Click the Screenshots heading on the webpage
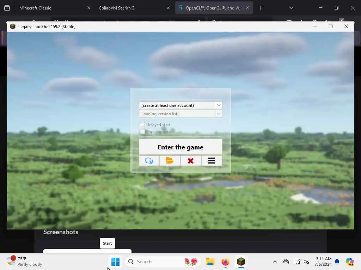This screenshot has width=361, height=270. click(61, 232)
